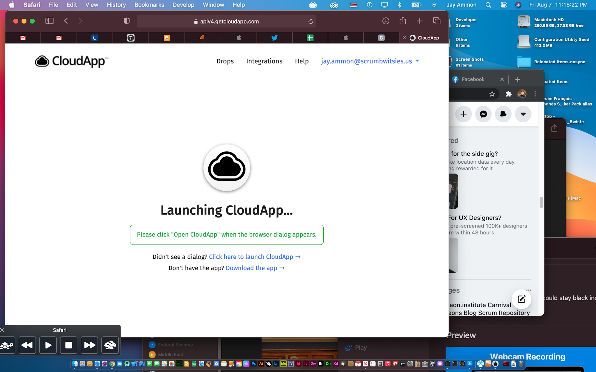This screenshot has height=372, width=596.
Task: Click the Download the app link
Action: (255, 268)
